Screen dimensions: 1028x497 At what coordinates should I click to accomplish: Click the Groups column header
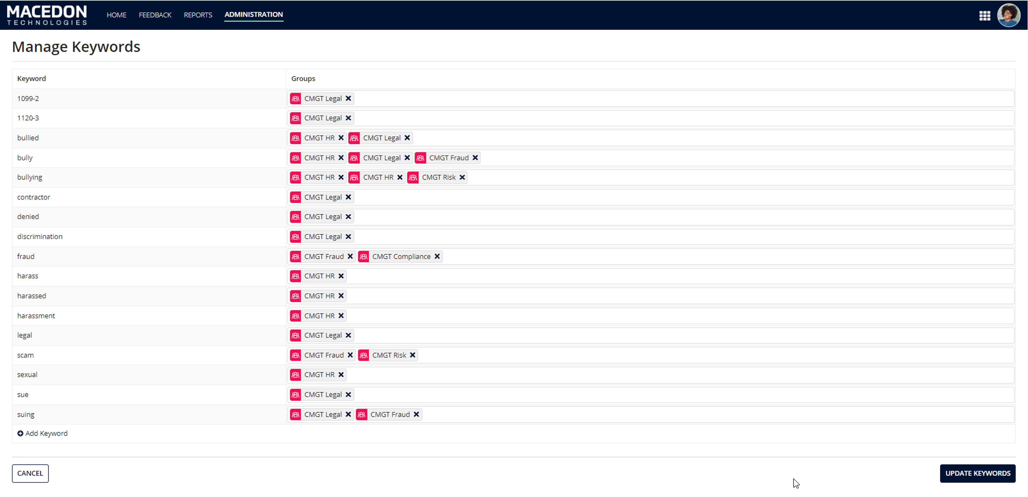point(303,79)
